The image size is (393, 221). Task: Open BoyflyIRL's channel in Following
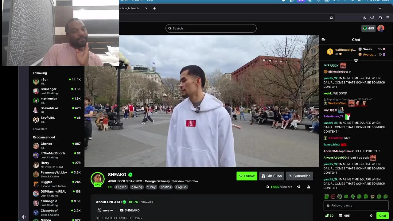tap(57, 119)
